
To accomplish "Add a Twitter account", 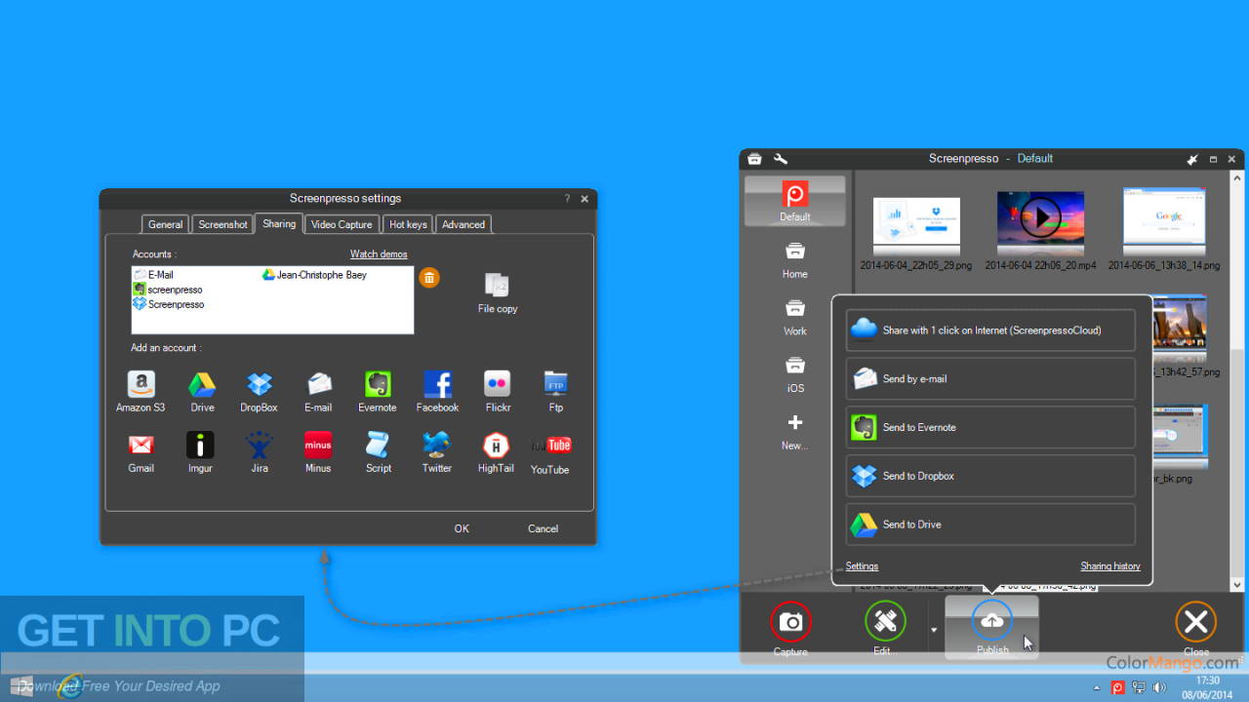I will click(x=437, y=452).
